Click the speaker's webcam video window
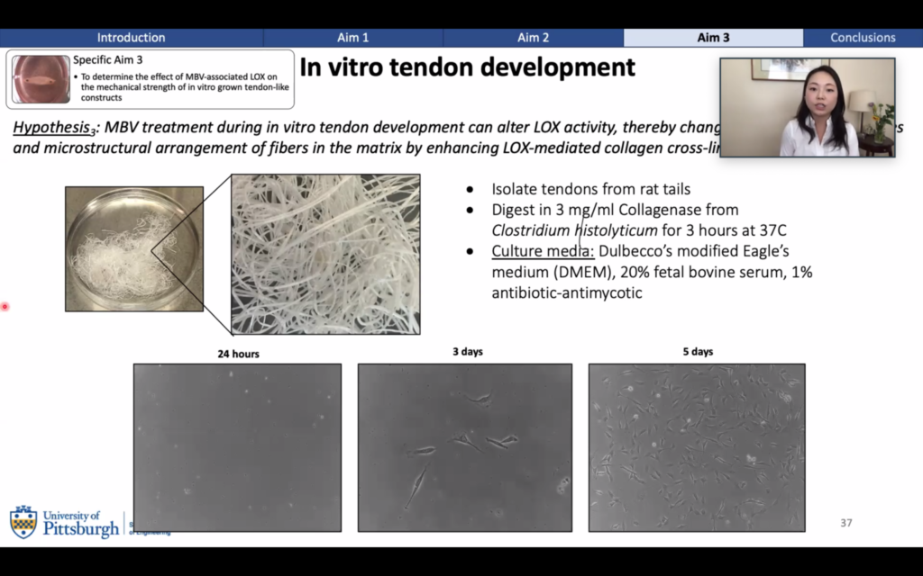Image resolution: width=923 pixels, height=576 pixels. (x=807, y=107)
